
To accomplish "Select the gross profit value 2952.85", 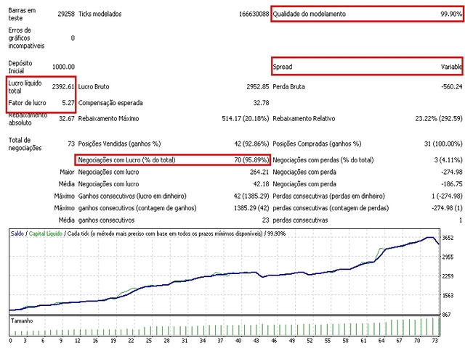I will tap(258, 87).
